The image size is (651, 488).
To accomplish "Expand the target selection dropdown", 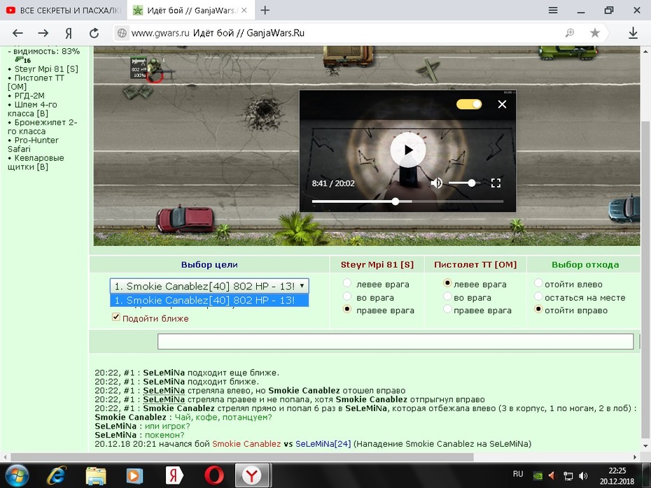I will (209, 286).
